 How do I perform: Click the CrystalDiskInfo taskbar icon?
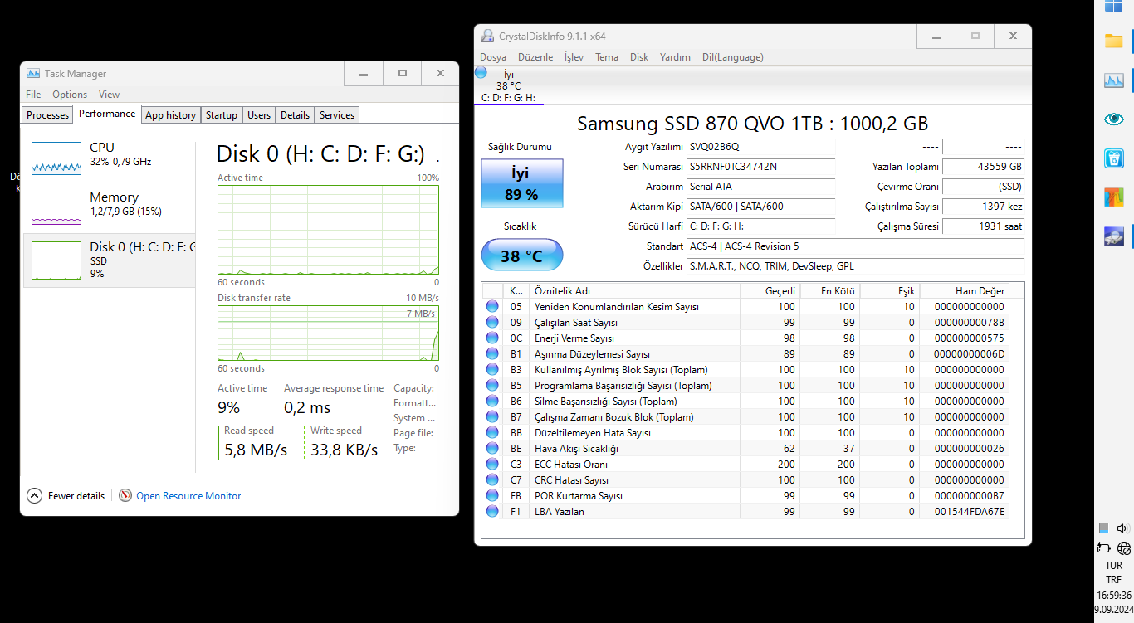tap(1113, 237)
